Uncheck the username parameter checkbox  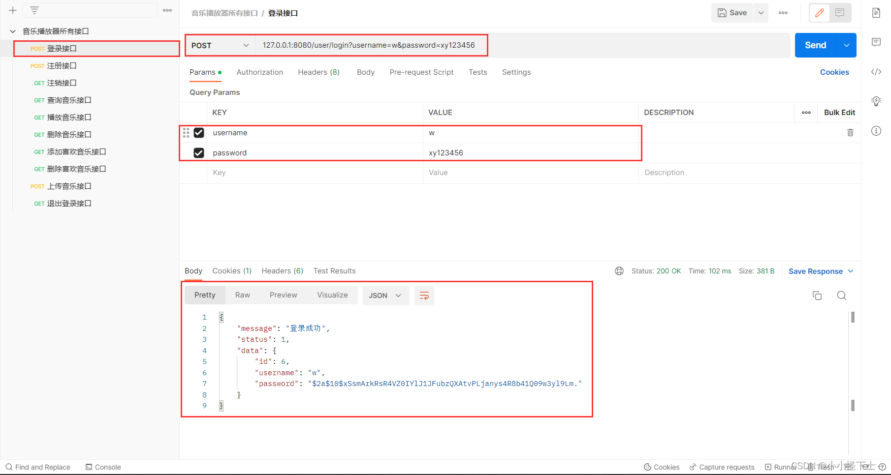199,133
